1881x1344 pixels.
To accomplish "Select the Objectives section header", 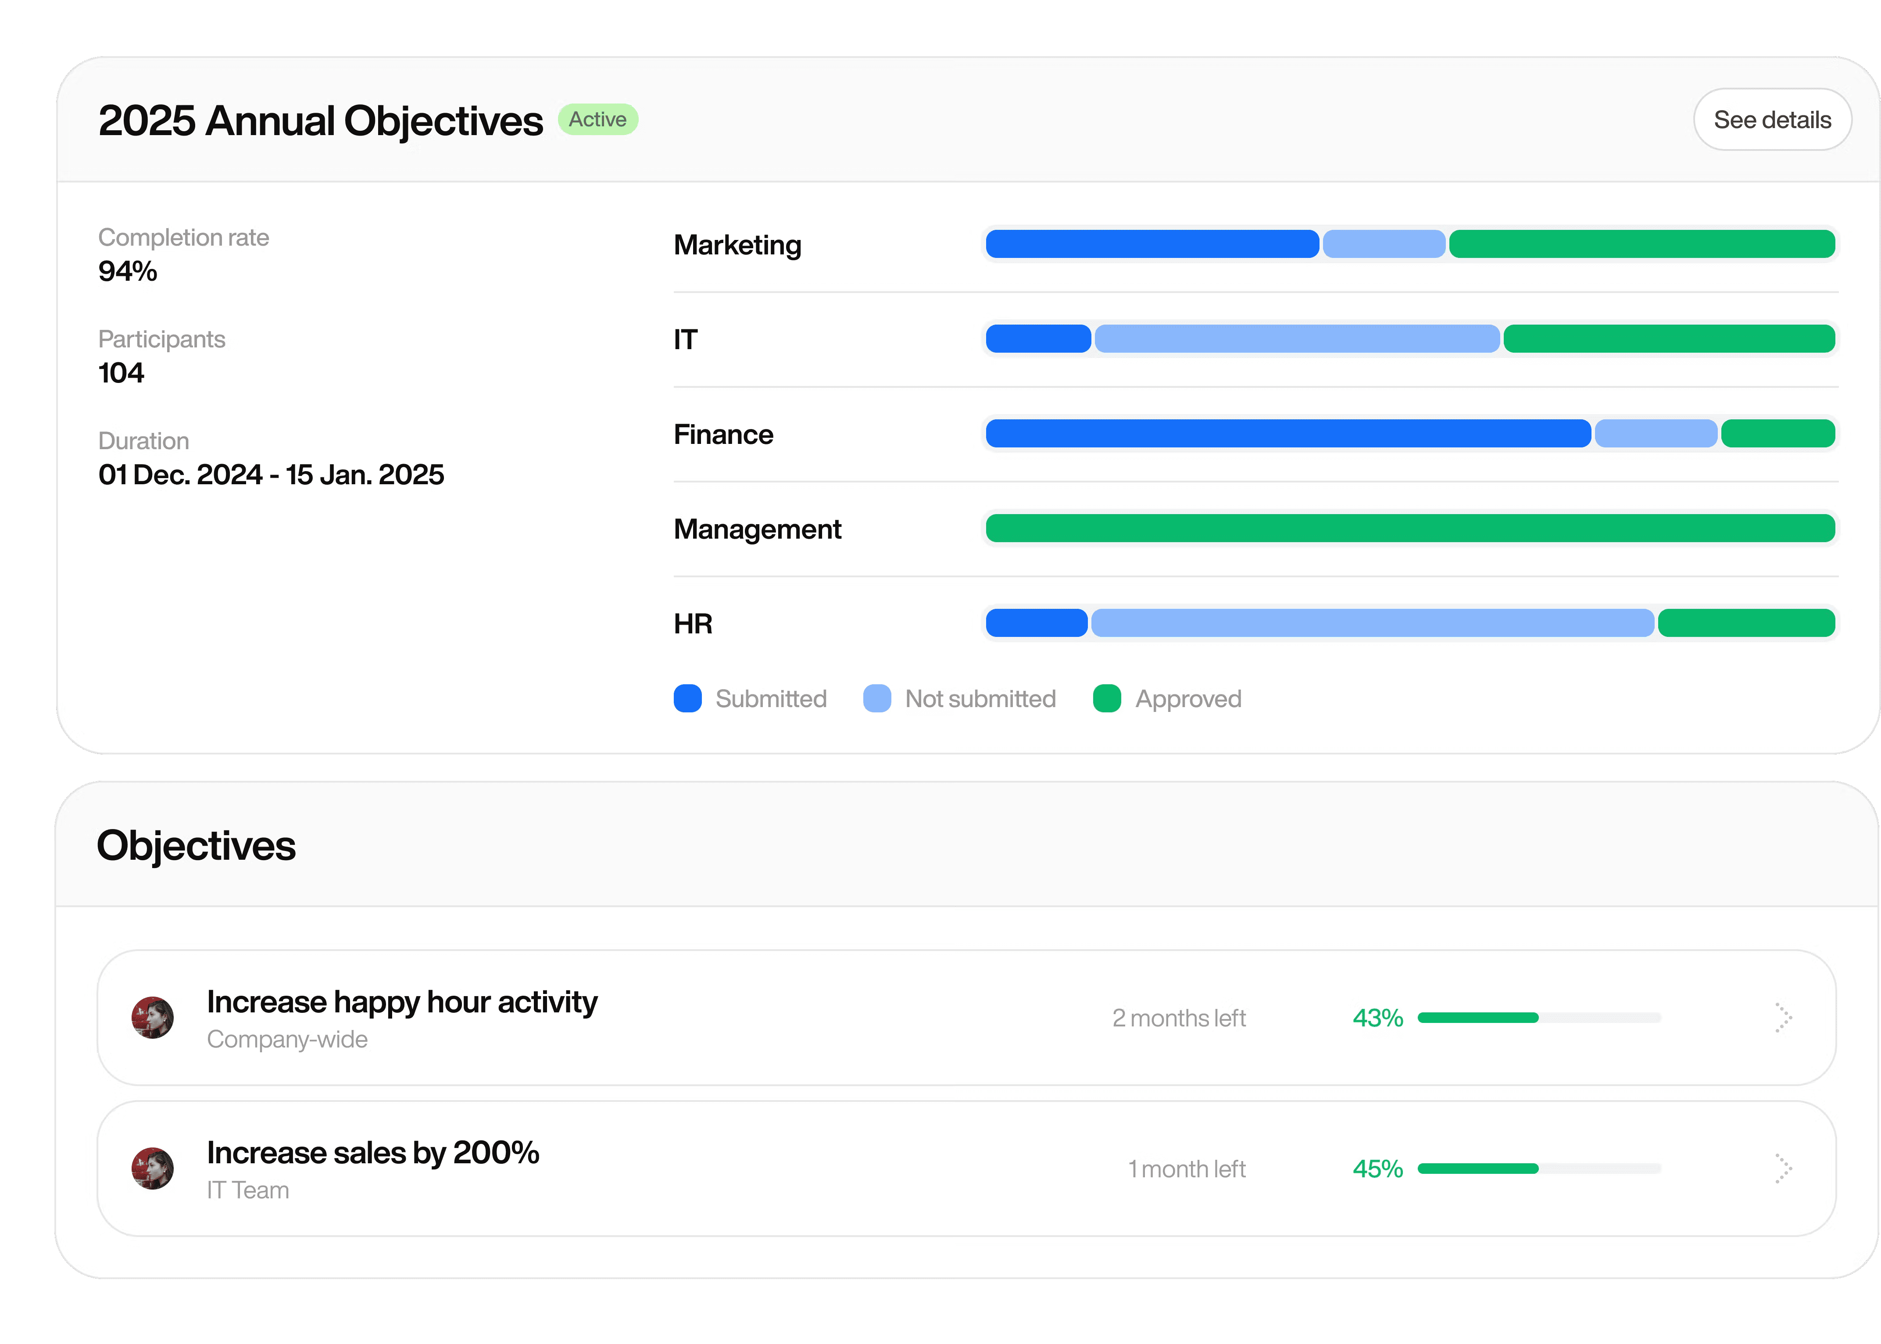I will pyautogui.click(x=196, y=845).
